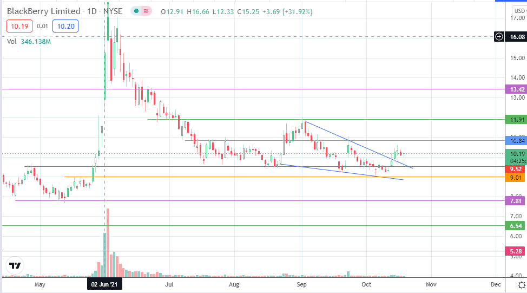Click the O12.91 open value
Image resolution: width=527 pixels, height=293 pixels.
(172, 12)
